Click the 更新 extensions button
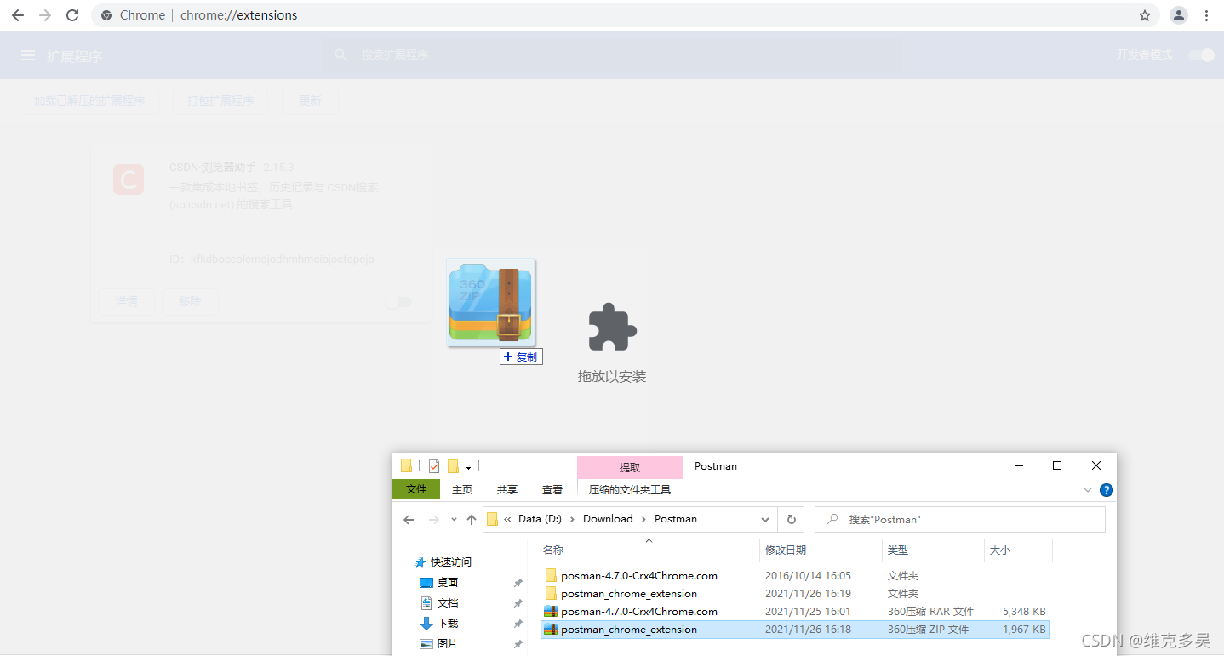This screenshot has height=656, width=1224. click(310, 100)
